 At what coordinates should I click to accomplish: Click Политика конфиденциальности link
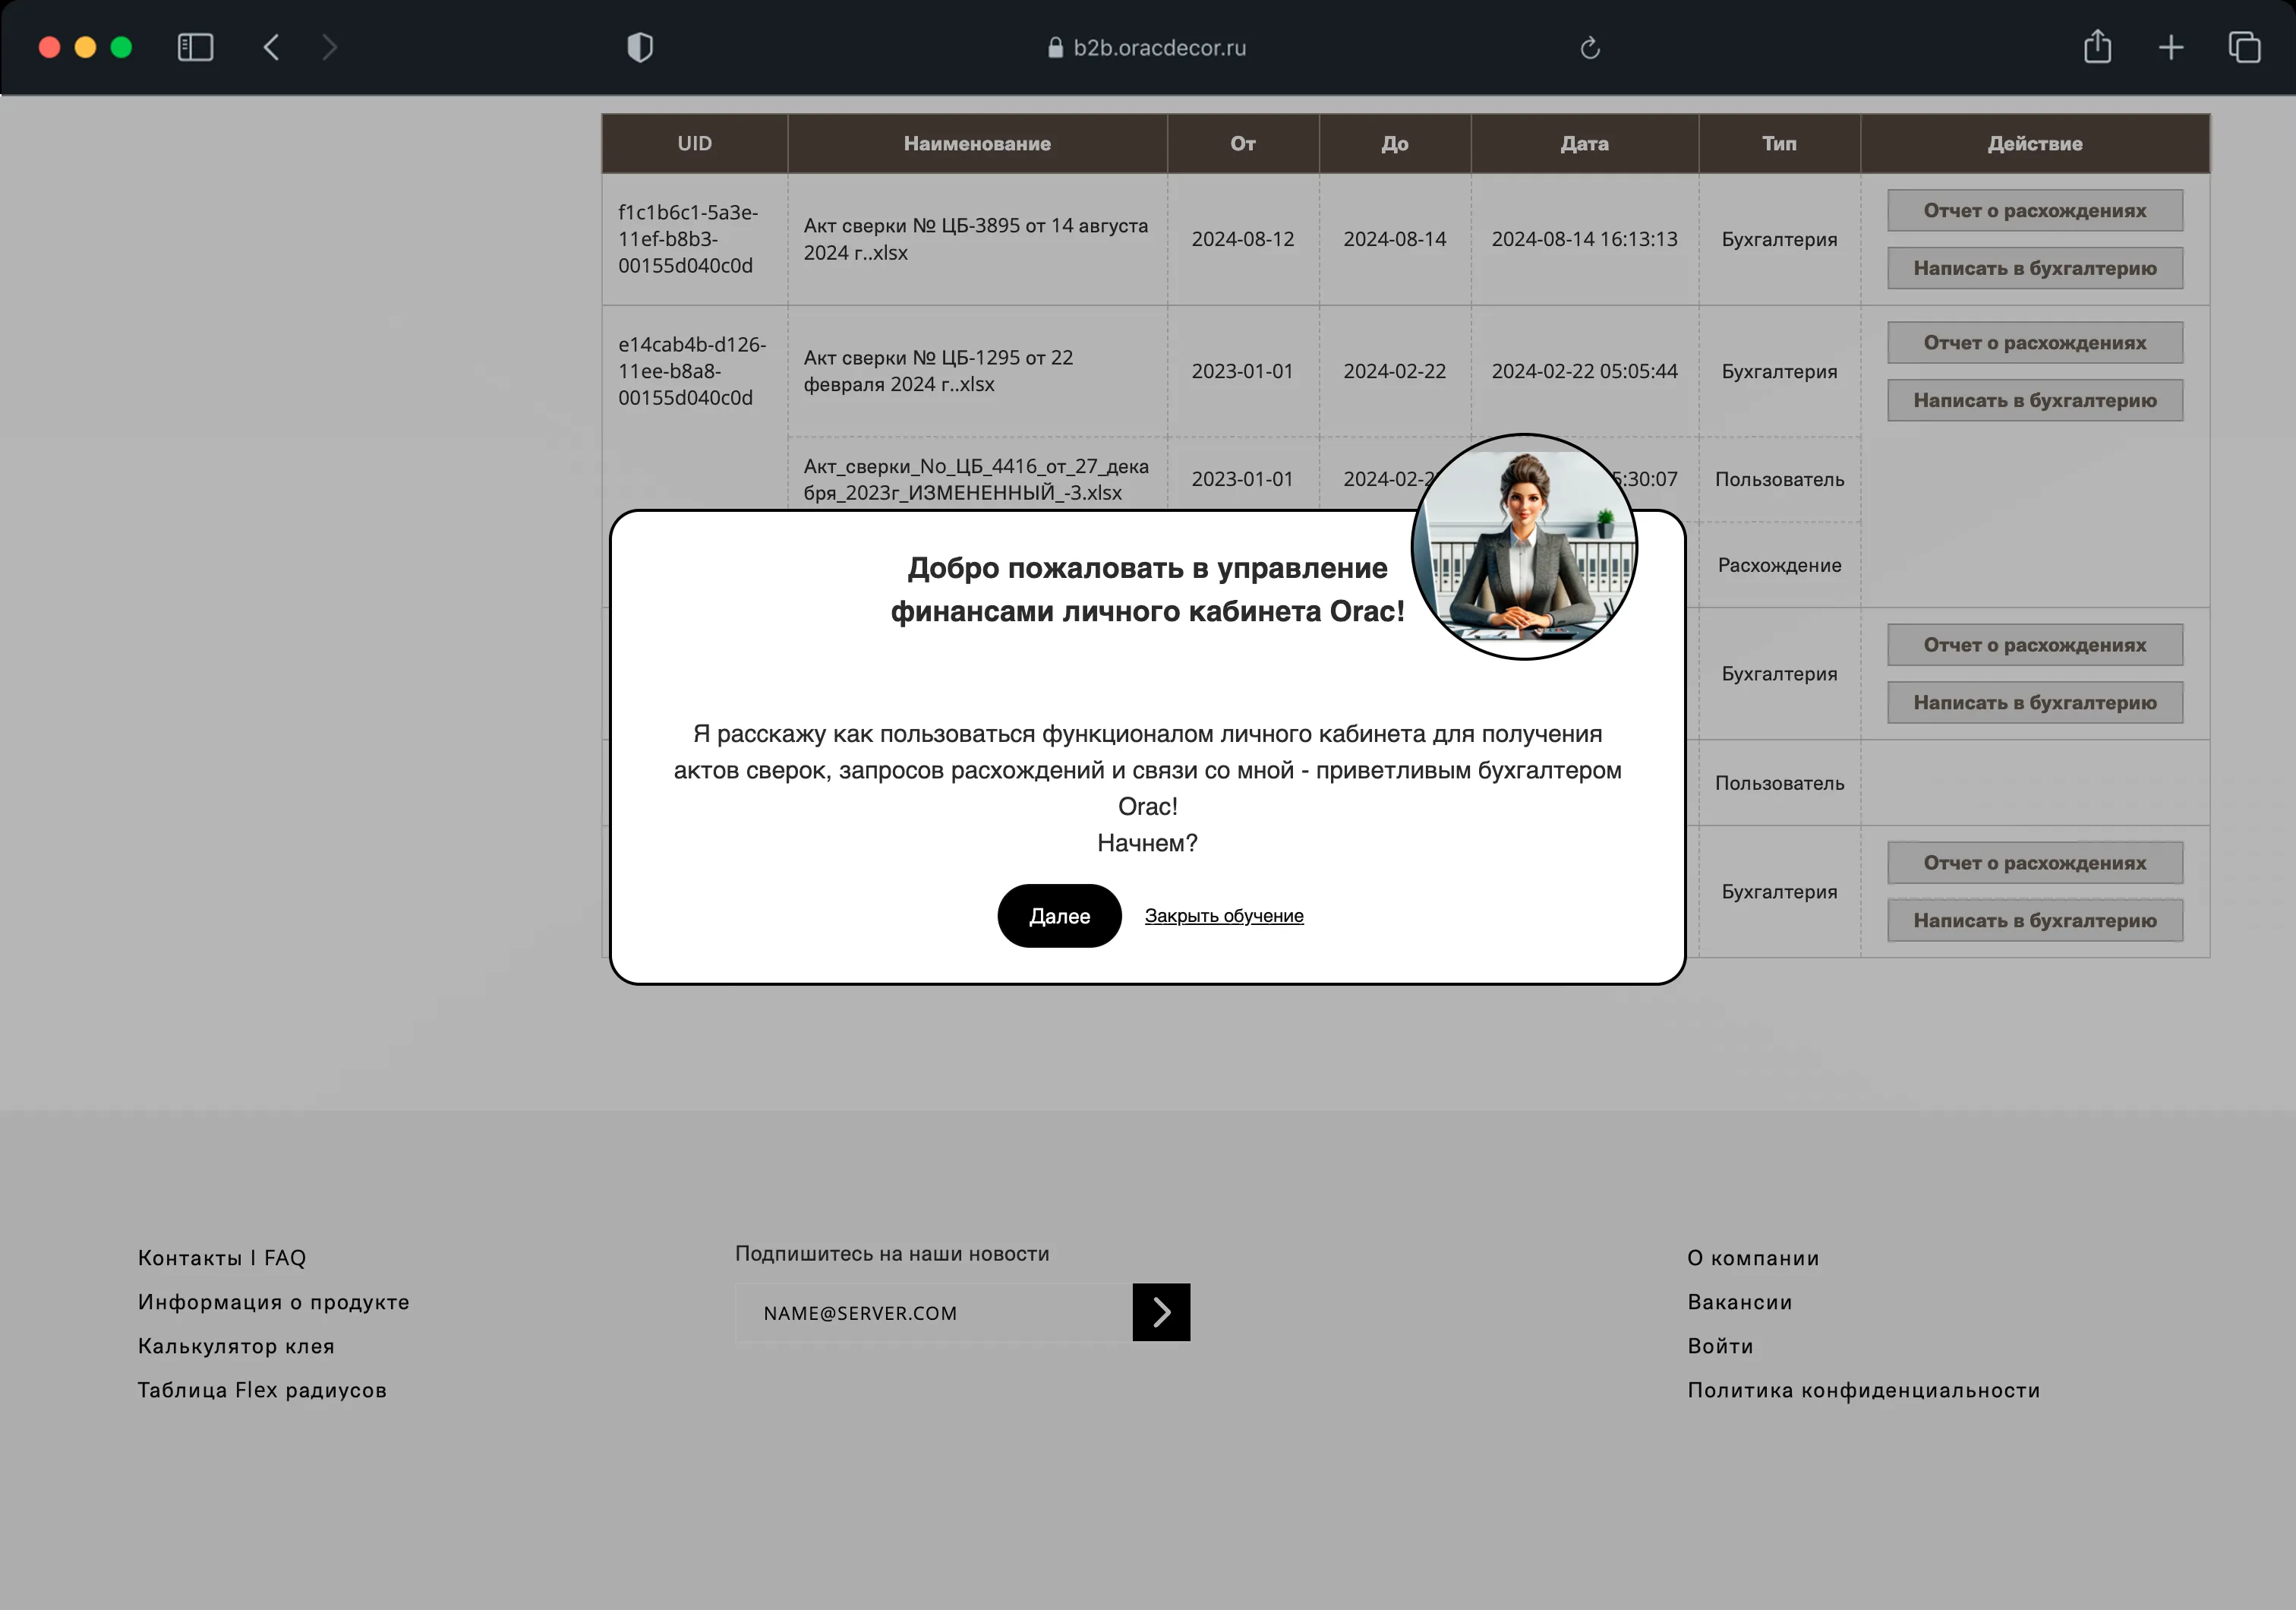1863,1390
